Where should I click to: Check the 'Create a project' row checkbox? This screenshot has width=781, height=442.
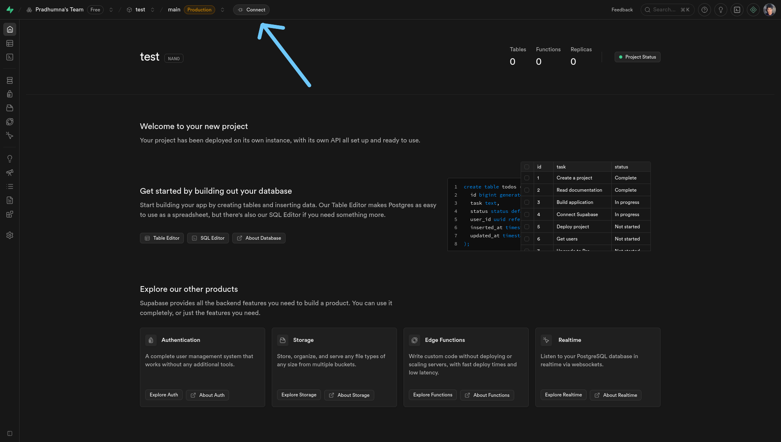527,178
